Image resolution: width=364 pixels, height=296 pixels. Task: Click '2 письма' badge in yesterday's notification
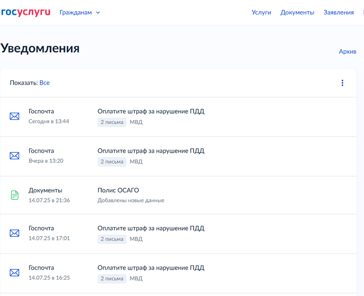(112, 162)
